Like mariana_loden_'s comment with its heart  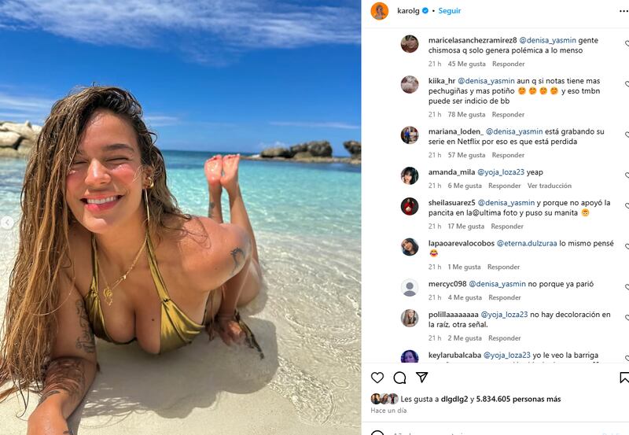tap(627, 135)
